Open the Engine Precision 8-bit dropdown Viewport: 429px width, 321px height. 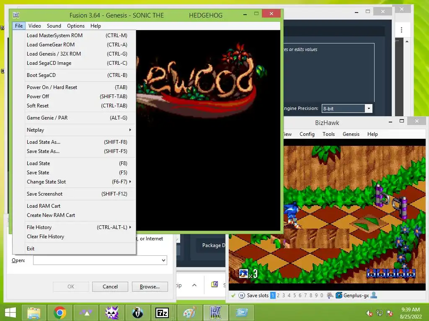(369, 108)
